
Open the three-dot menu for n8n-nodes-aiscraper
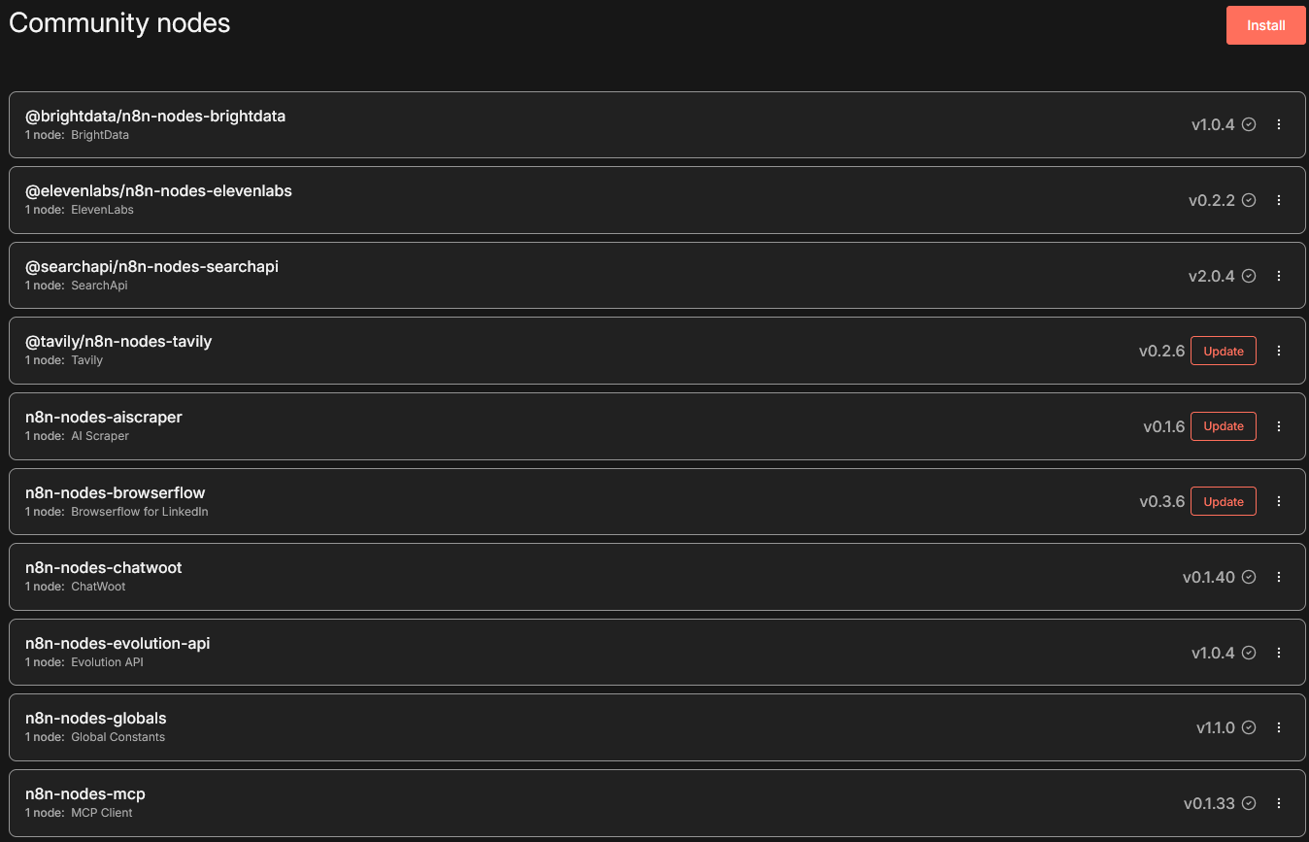(x=1279, y=426)
